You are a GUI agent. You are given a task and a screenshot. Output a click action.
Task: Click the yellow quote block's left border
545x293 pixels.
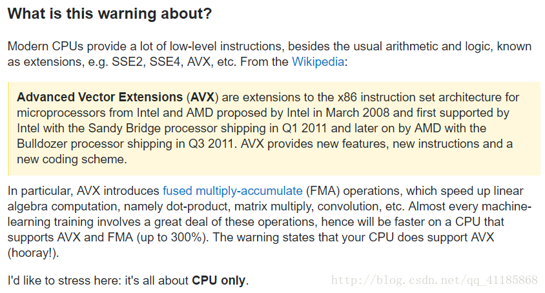(8, 128)
